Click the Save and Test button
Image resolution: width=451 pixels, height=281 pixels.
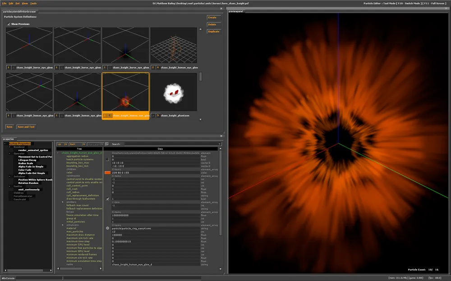click(x=26, y=127)
